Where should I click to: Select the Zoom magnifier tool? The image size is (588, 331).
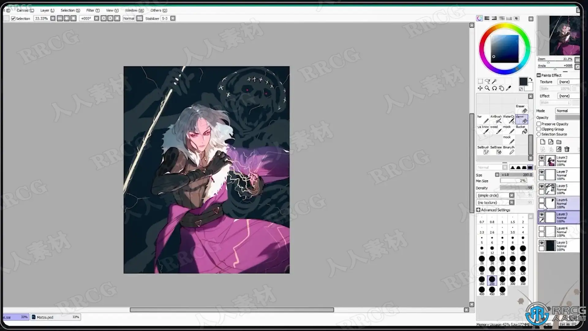coord(487,88)
